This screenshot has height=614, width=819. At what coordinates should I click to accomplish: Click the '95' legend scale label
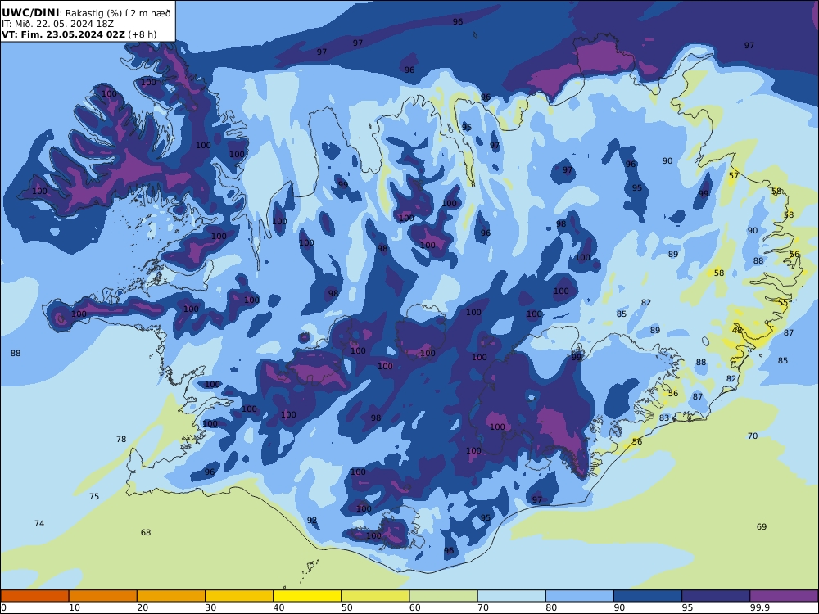click(687, 607)
